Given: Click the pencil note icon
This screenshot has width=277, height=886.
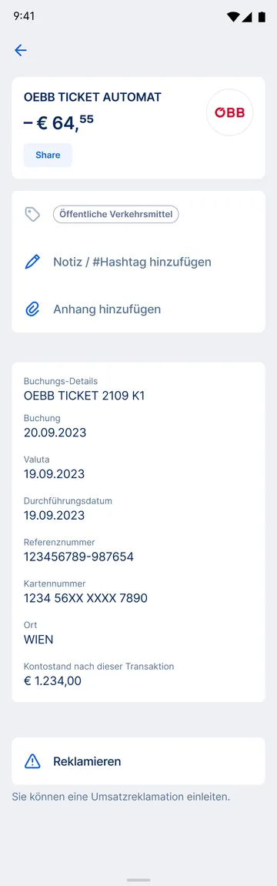Looking at the screenshot, I should pos(32,262).
